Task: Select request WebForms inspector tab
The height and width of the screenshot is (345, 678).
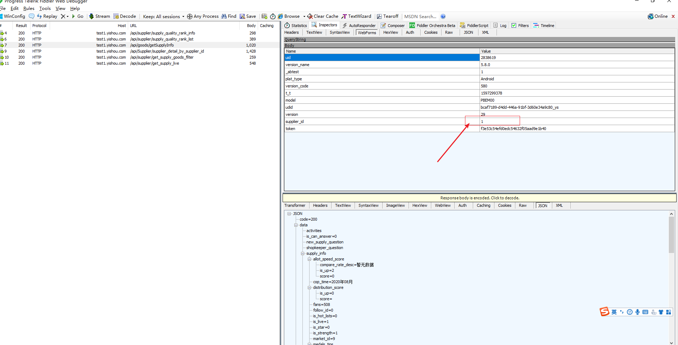Action: tap(367, 33)
